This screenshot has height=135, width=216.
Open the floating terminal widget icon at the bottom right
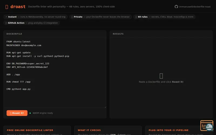tap(207, 126)
